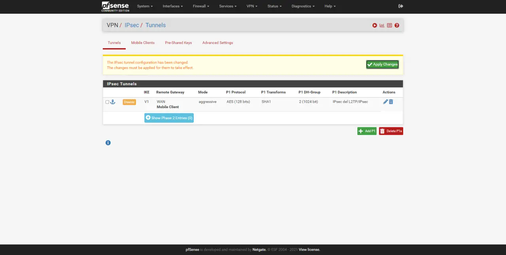Screen dimensions: 506x255
Task: Click the View license link in footer
Action: (x=309, y=249)
